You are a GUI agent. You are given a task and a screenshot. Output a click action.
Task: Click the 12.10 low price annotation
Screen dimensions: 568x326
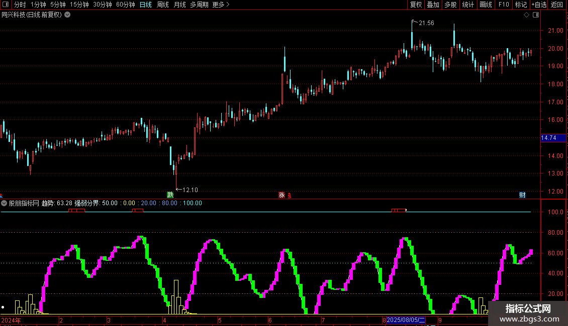(190, 190)
